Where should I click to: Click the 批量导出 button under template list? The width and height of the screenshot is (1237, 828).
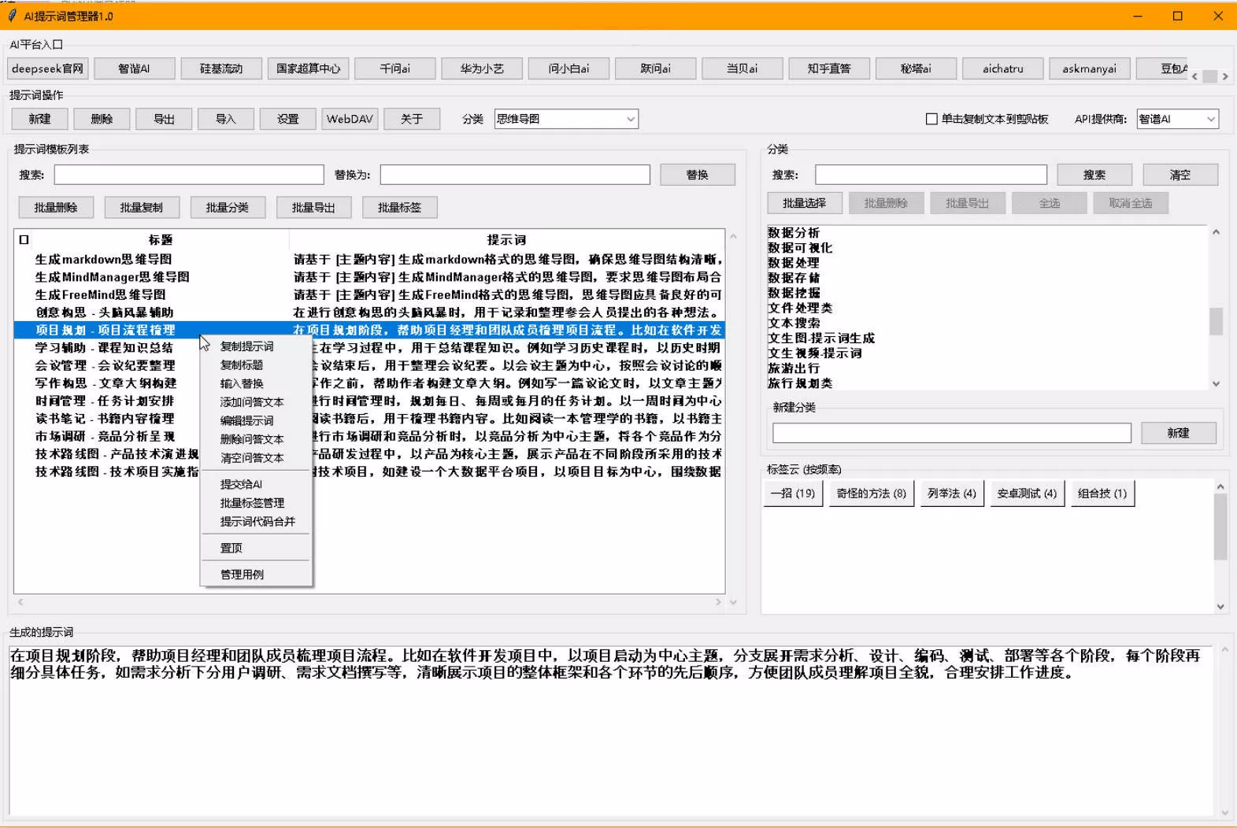coord(313,208)
